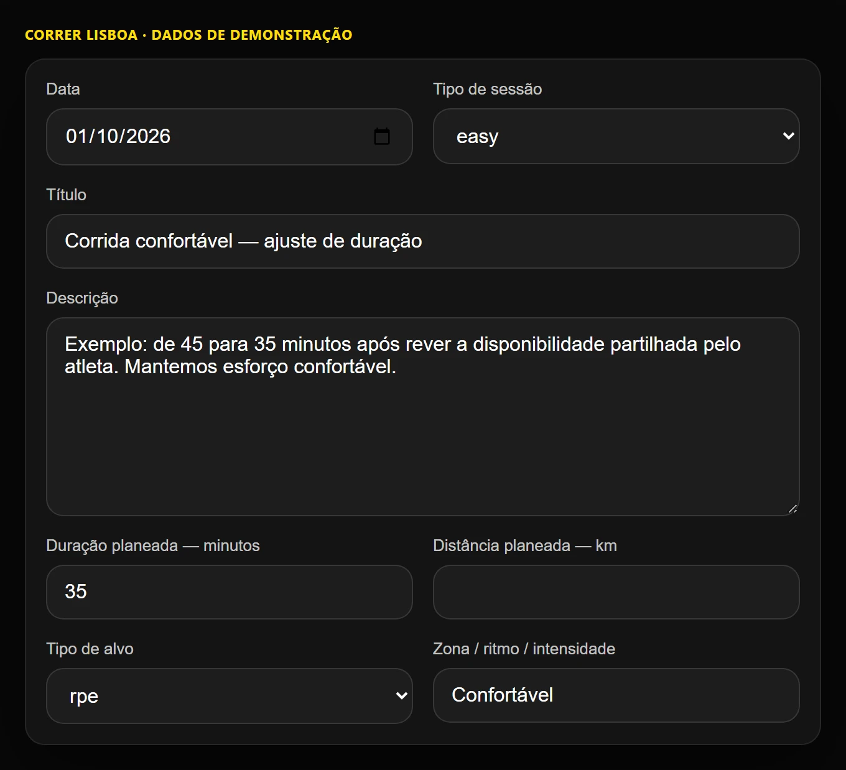This screenshot has height=770, width=846.
Task: Focus the Descrição text area
Action: pyautogui.click(x=423, y=417)
